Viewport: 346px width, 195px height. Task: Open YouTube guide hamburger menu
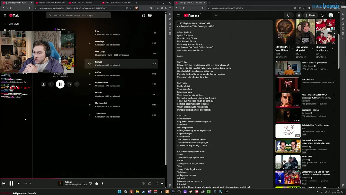coord(178,15)
